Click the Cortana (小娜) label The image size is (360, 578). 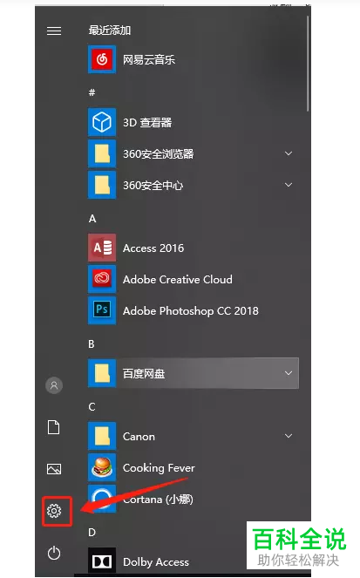(158, 500)
